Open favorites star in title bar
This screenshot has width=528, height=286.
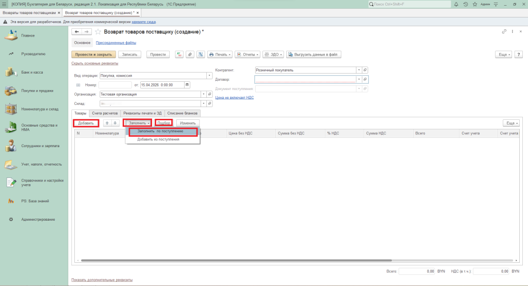pos(474,4)
